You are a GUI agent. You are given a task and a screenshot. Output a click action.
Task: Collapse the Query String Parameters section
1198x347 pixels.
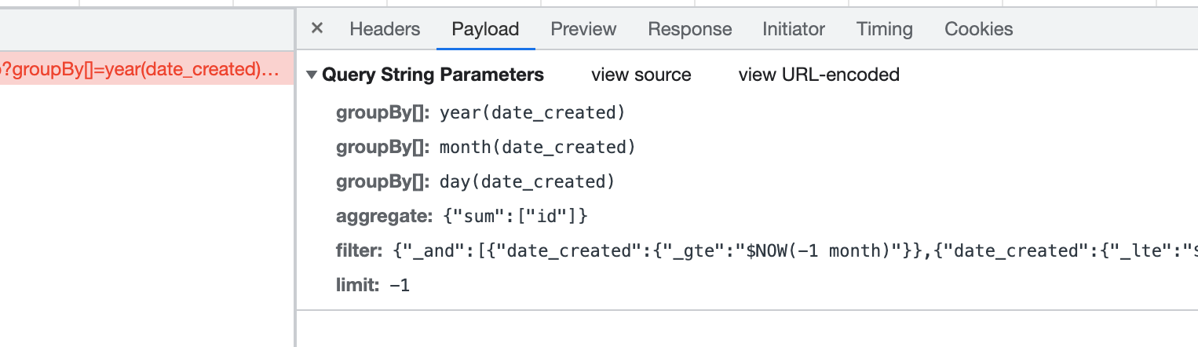(312, 75)
